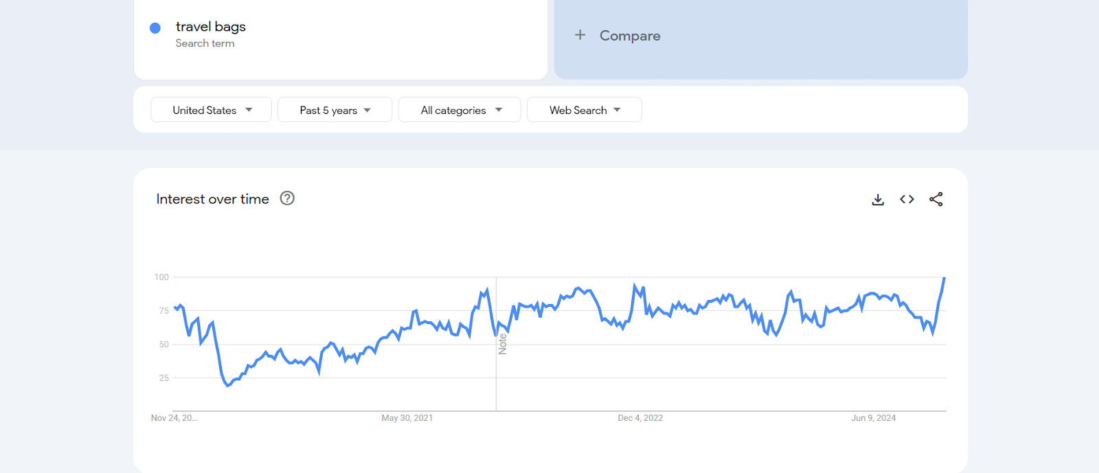Select the Note marker on the chart

[x=502, y=344]
